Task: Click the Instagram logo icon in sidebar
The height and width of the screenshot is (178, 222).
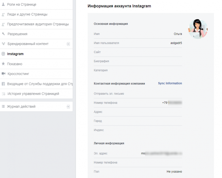Action: pos(3,54)
